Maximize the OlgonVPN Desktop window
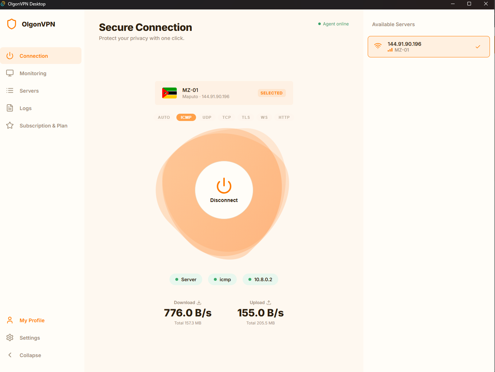Screen dimensions: 495x372 [469, 4]
